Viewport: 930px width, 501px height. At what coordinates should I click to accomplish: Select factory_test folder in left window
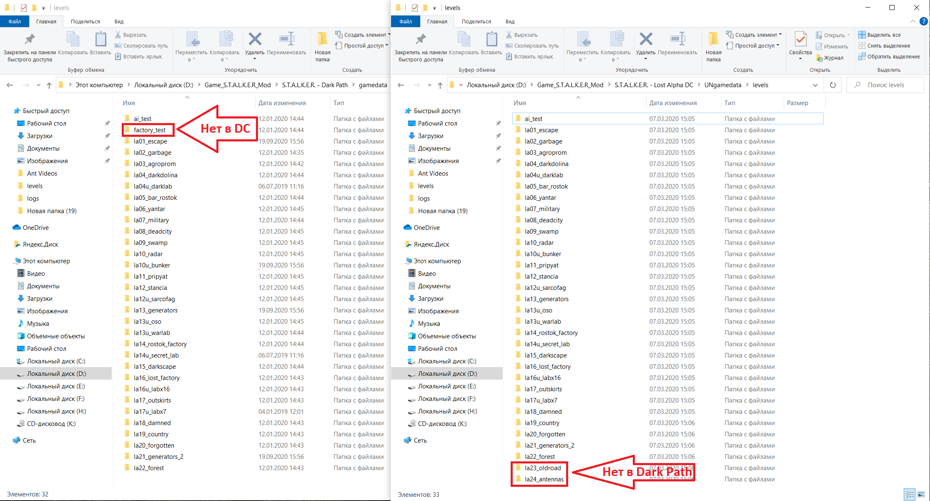click(150, 130)
